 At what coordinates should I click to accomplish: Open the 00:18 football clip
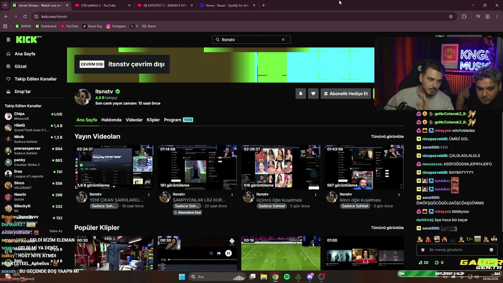pos(281,254)
